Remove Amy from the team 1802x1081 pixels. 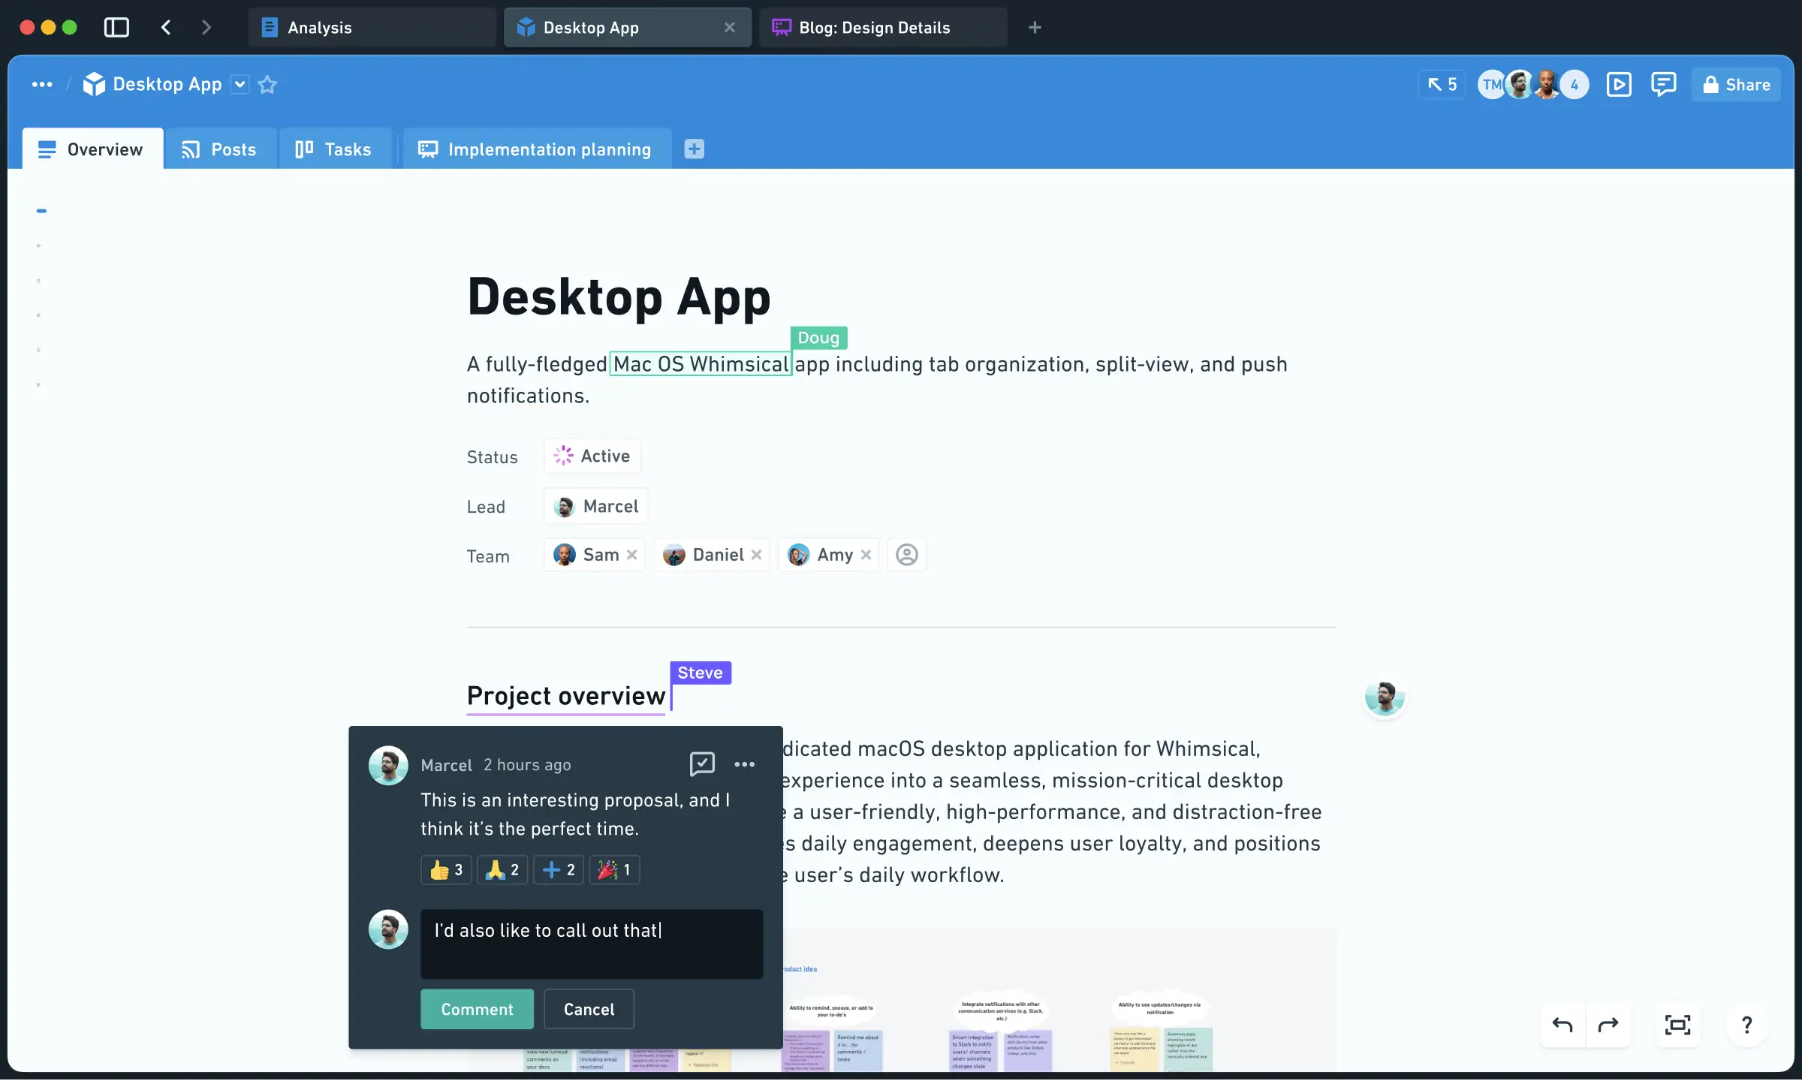click(866, 555)
